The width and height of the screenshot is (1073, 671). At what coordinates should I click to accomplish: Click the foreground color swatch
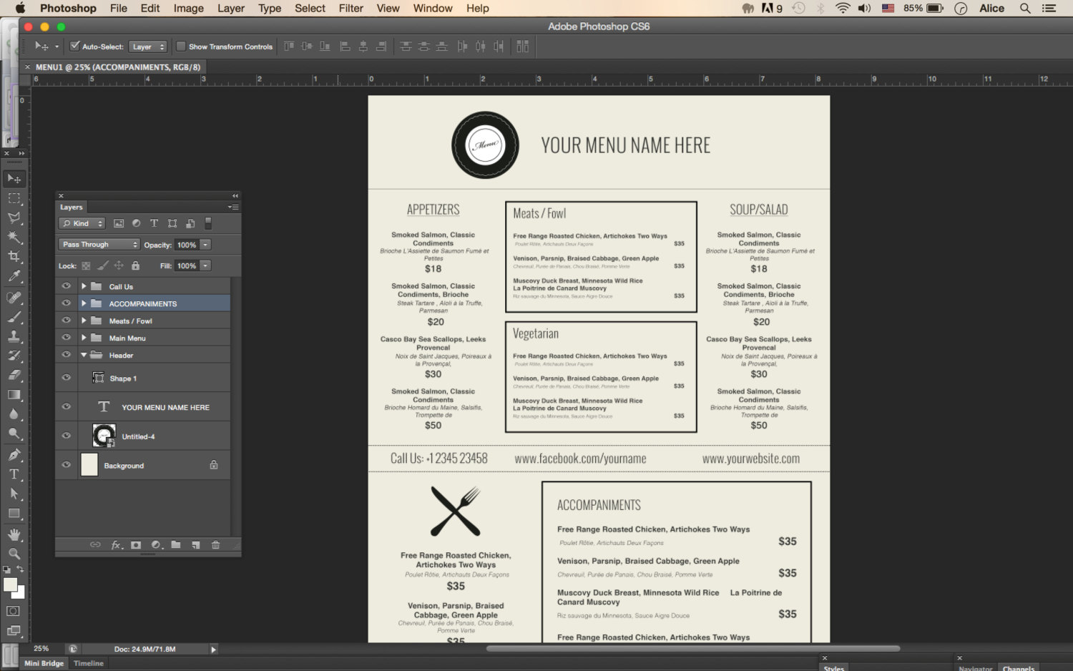coord(10,584)
